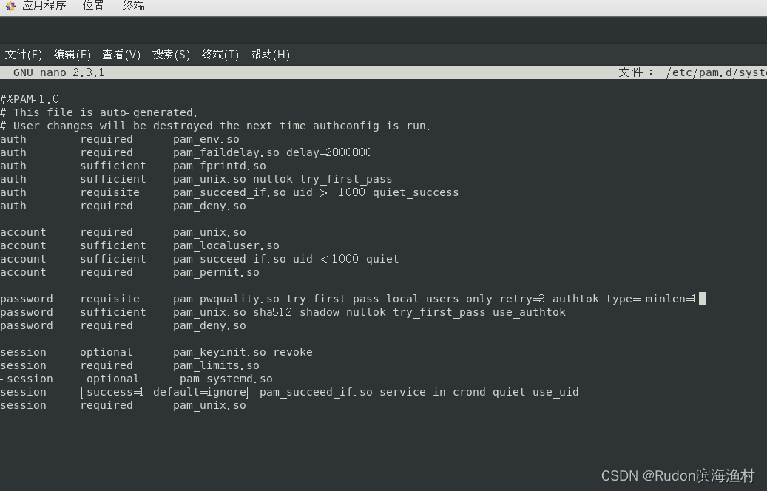
Task: Click the pam_faildelay.so delay=2000000 line
Action: point(185,152)
